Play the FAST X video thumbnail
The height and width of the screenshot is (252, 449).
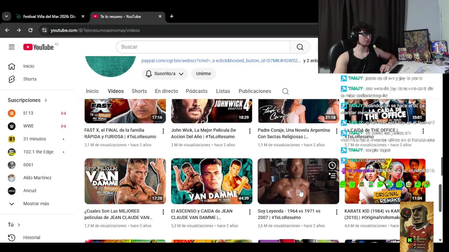point(125,111)
